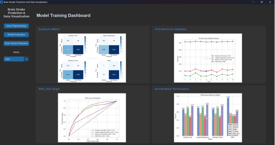The image size is (275, 145).
Task: Click the 10 K-fold Cross Validation heading
Action: pos(170,29)
